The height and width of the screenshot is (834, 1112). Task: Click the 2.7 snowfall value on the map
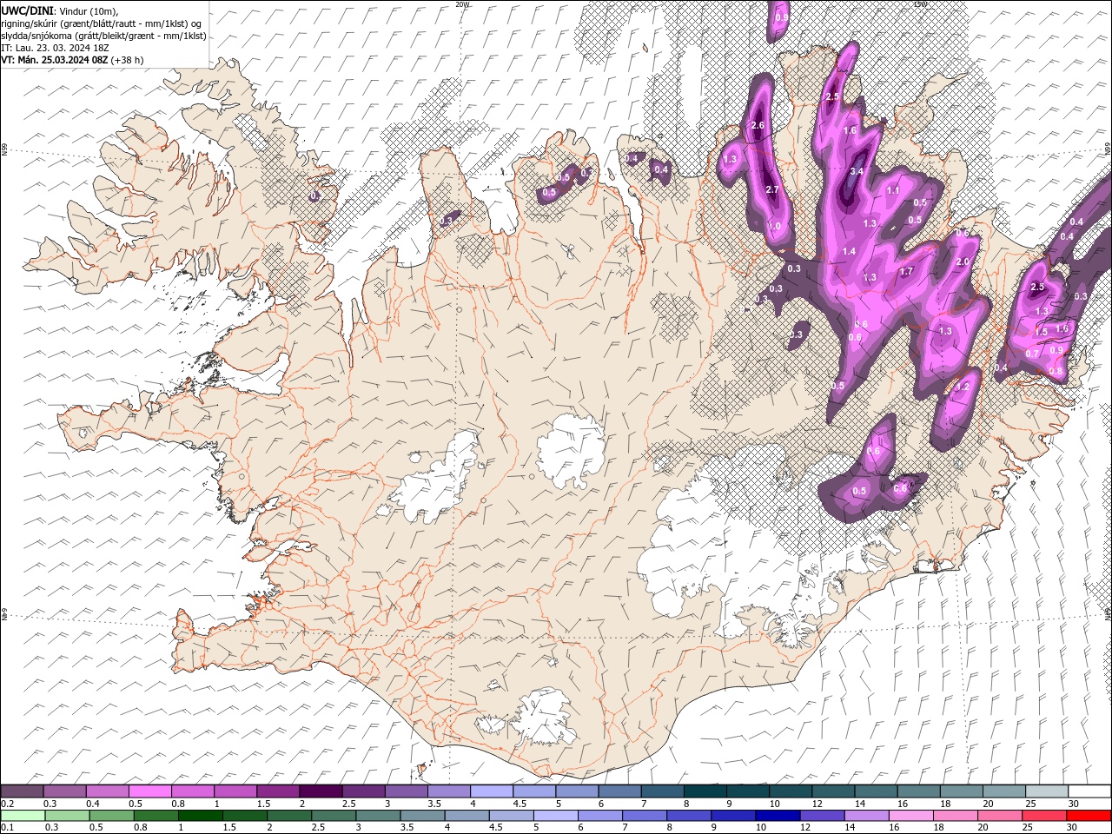pos(772,189)
